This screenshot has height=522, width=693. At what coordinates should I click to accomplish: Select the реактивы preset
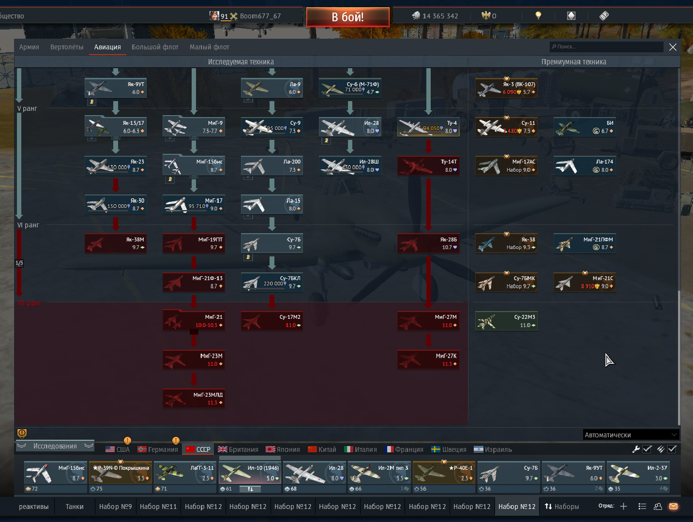click(34, 507)
